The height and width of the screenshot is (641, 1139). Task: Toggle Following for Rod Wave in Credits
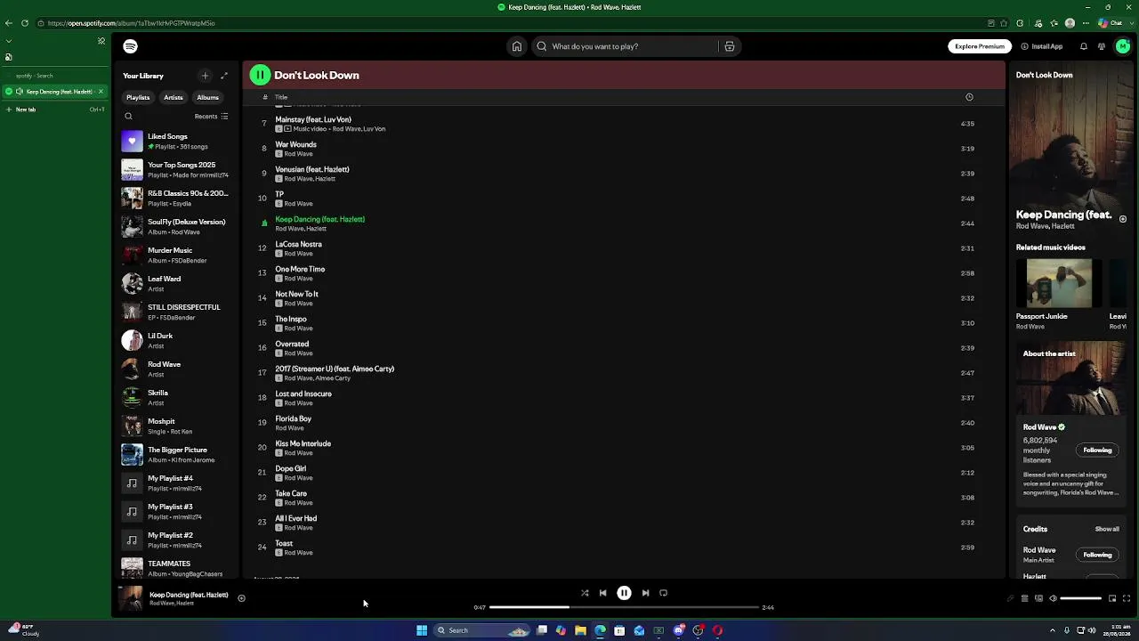(x=1097, y=555)
